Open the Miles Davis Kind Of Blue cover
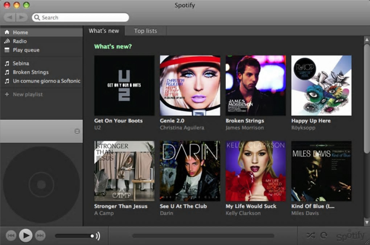The height and width of the screenshot is (245, 370). [321, 171]
